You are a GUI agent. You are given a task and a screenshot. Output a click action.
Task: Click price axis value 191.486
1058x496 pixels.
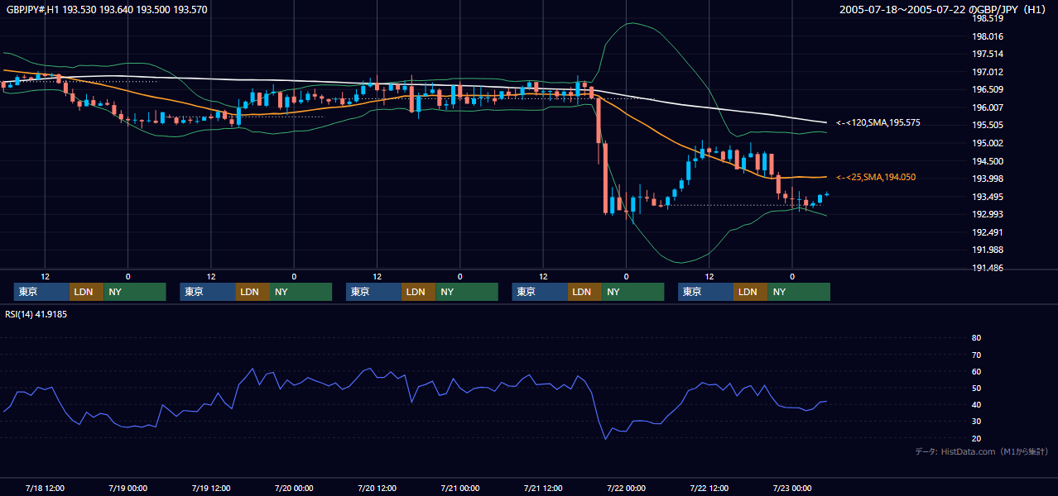tap(988, 268)
